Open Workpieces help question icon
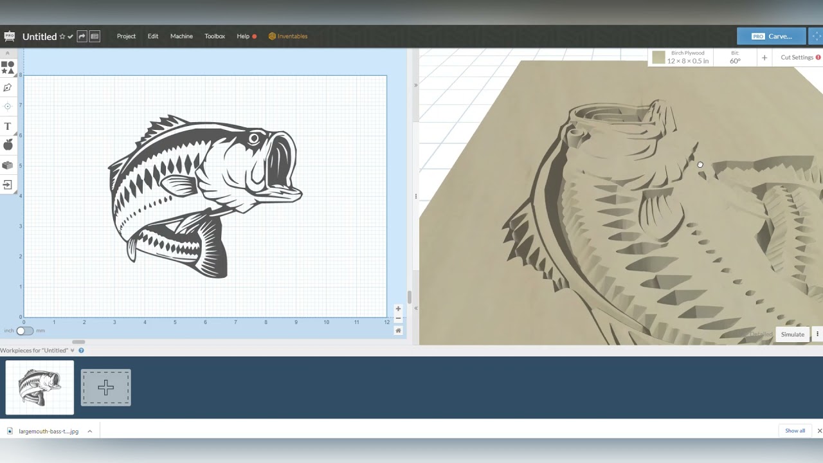 [81, 350]
